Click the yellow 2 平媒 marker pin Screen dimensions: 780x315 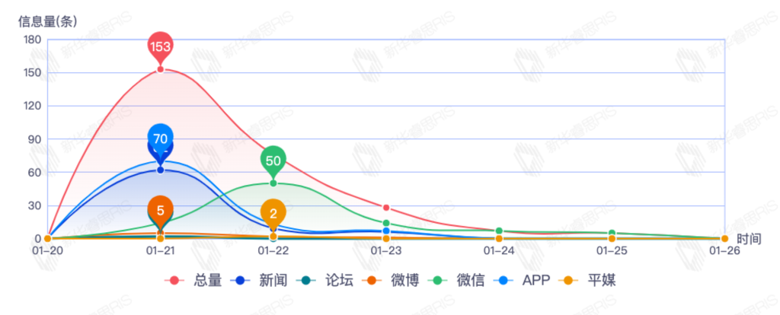pyautogui.click(x=273, y=213)
